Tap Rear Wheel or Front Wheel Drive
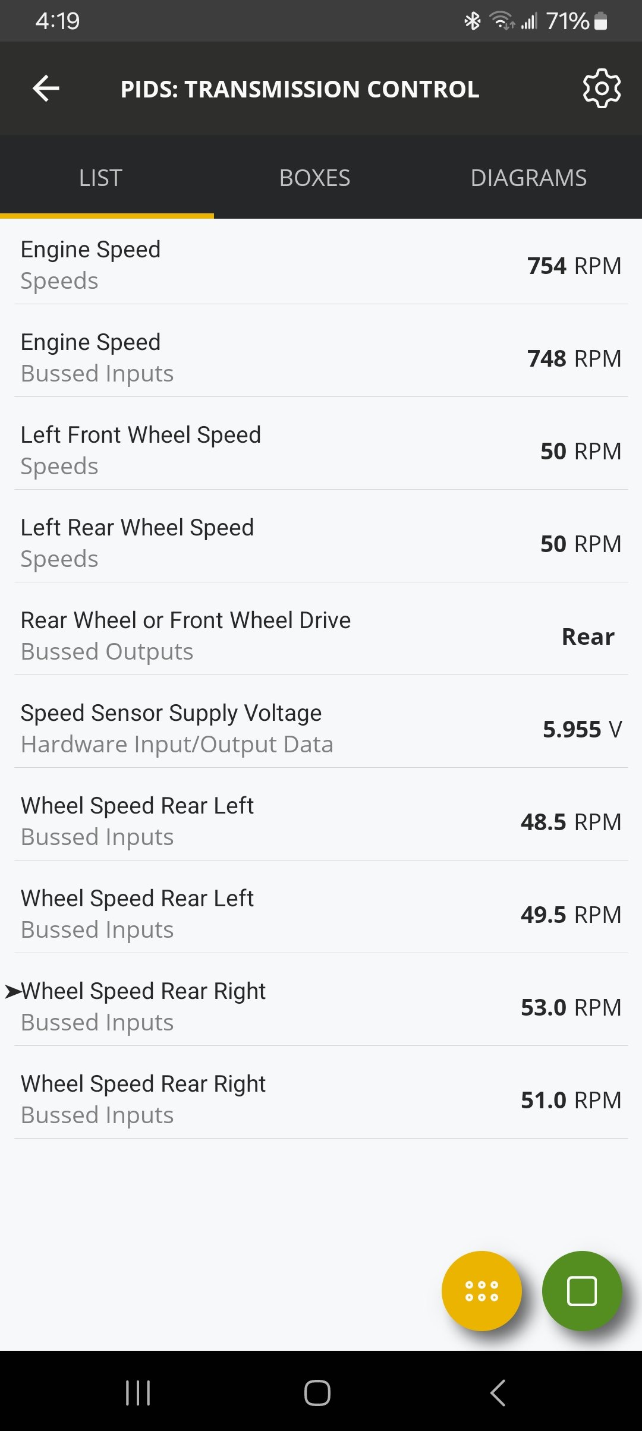Screen dimensions: 642x1431 pyautogui.click(x=321, y=636)
